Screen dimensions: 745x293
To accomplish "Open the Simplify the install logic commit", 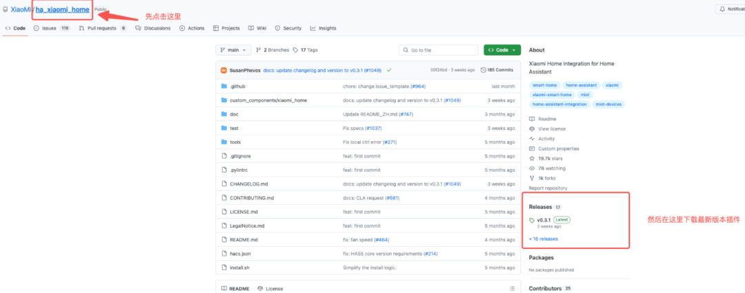I will 369,268.
